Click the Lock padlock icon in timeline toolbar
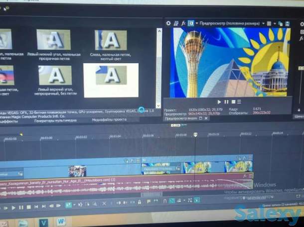The width and height of the screenshot is (304, 227). tap(140, 202)
